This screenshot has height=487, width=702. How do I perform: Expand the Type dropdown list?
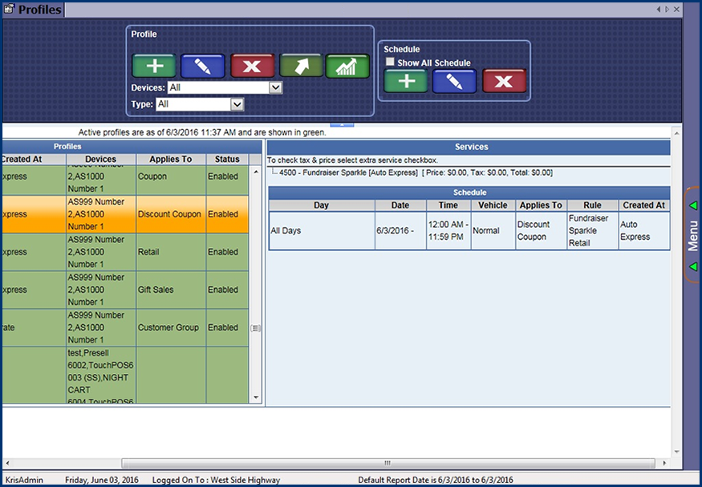[237, 104]
